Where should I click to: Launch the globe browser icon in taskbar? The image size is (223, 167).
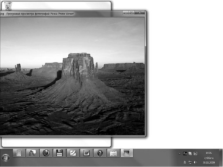[x=46, y=153]
